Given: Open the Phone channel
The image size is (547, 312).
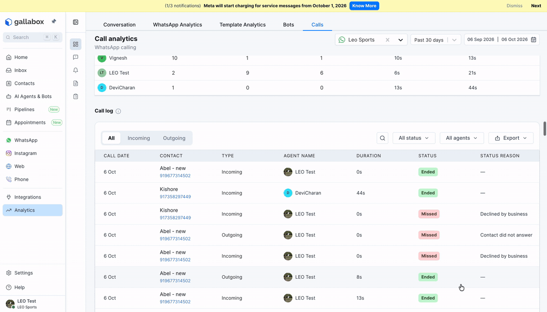Looking at the screenshot, I should coord(32,179).
